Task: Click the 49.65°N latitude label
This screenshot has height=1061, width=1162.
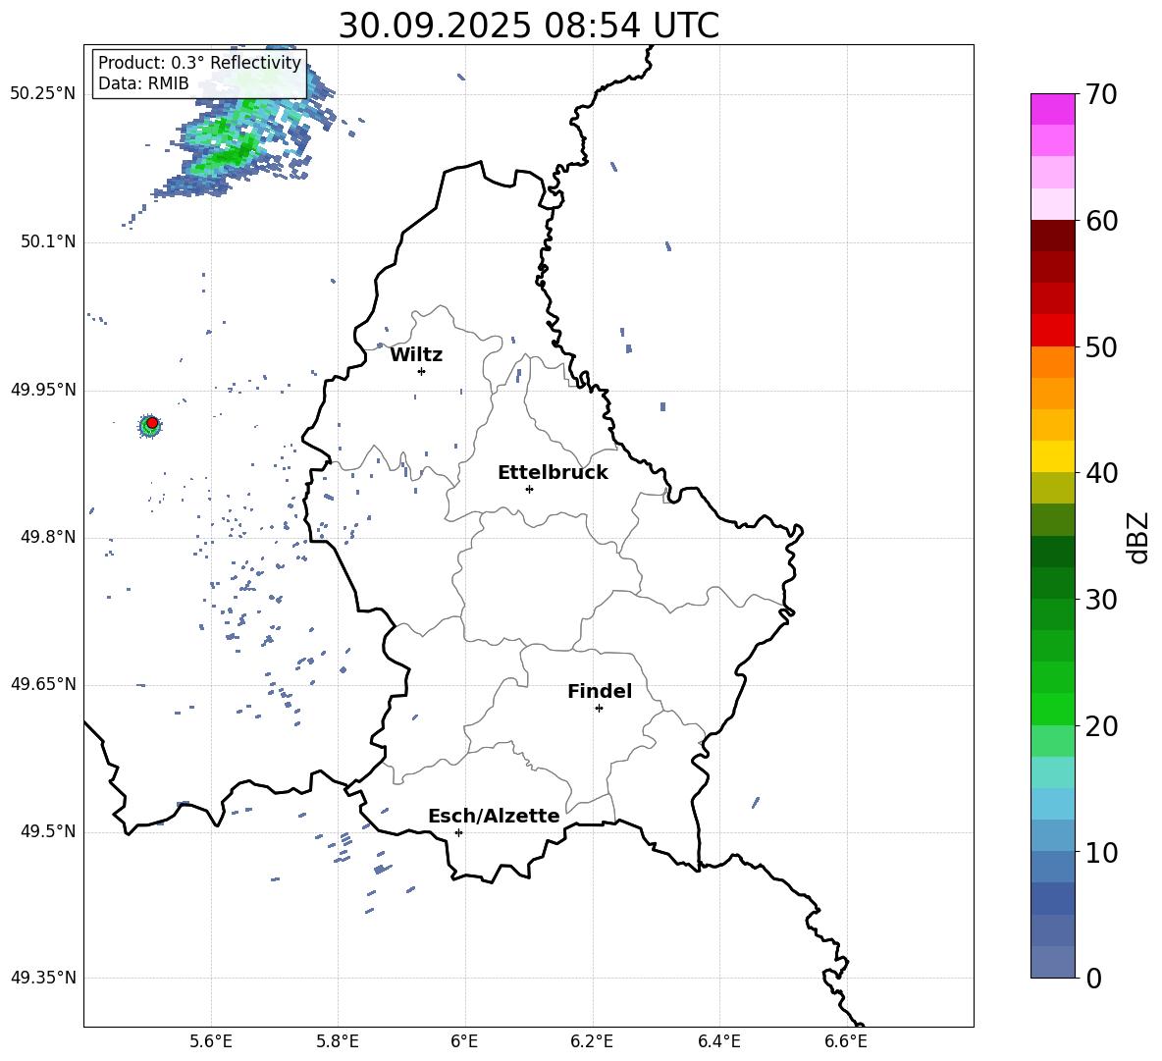Action: pyautogui.click(x=43, y=684)
